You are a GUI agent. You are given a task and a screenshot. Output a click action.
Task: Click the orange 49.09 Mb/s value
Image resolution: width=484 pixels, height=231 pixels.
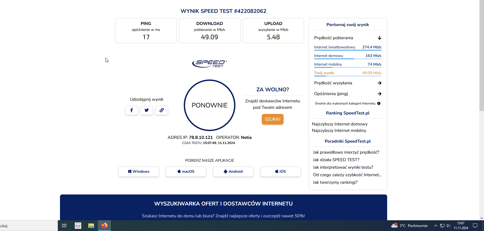pyautogui.click(x=372, y=73)
